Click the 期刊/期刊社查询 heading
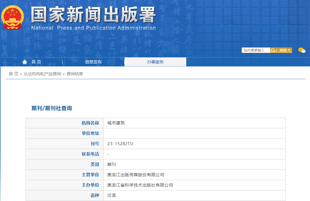 tap(52, 108)
